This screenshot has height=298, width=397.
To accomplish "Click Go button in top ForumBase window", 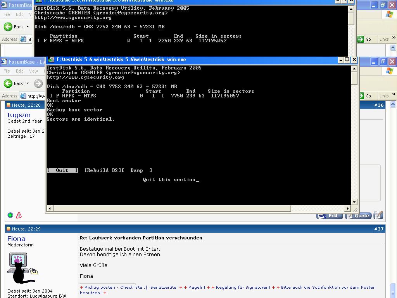I will click(x=364, y=39).
